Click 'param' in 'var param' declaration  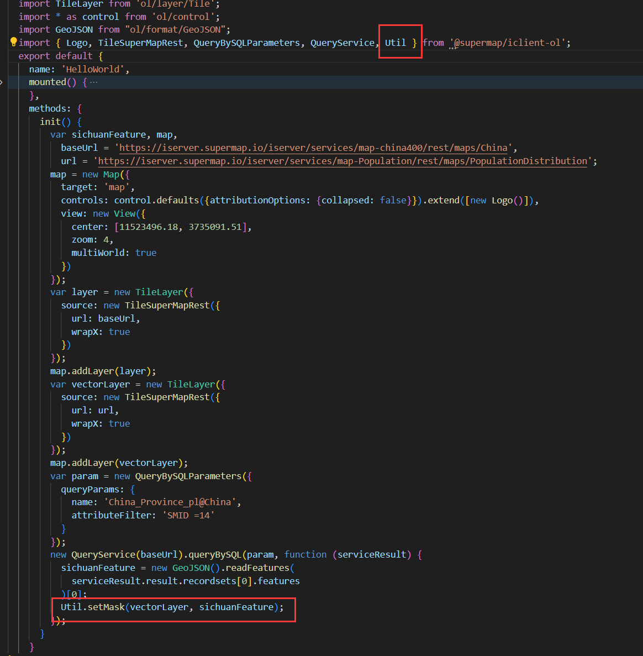tap(85, 476)
